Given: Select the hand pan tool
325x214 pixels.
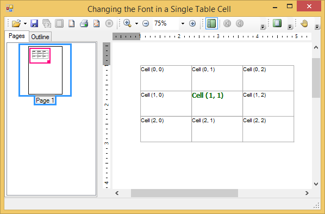Looking at the screenshot, I should pos(304,23).
